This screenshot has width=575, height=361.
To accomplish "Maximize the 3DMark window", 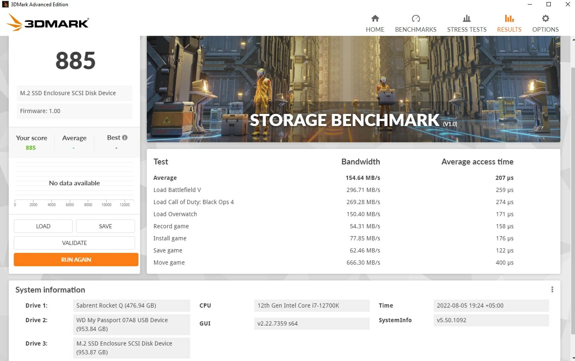I will (549, 5).
